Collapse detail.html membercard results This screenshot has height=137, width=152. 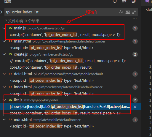tap(4, 74)
